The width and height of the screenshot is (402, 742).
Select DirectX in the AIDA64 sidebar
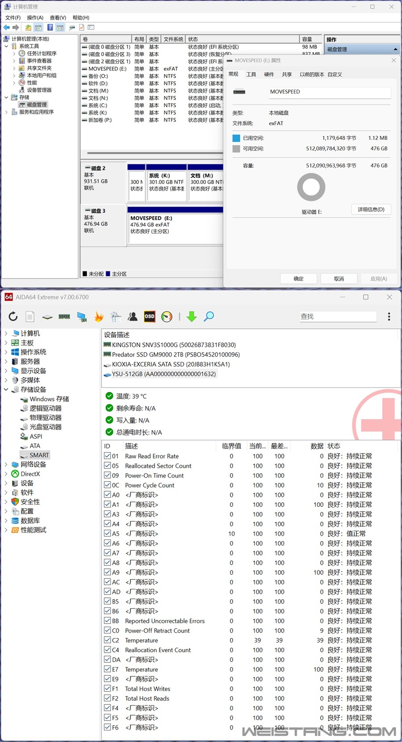[x=30, y=474]
